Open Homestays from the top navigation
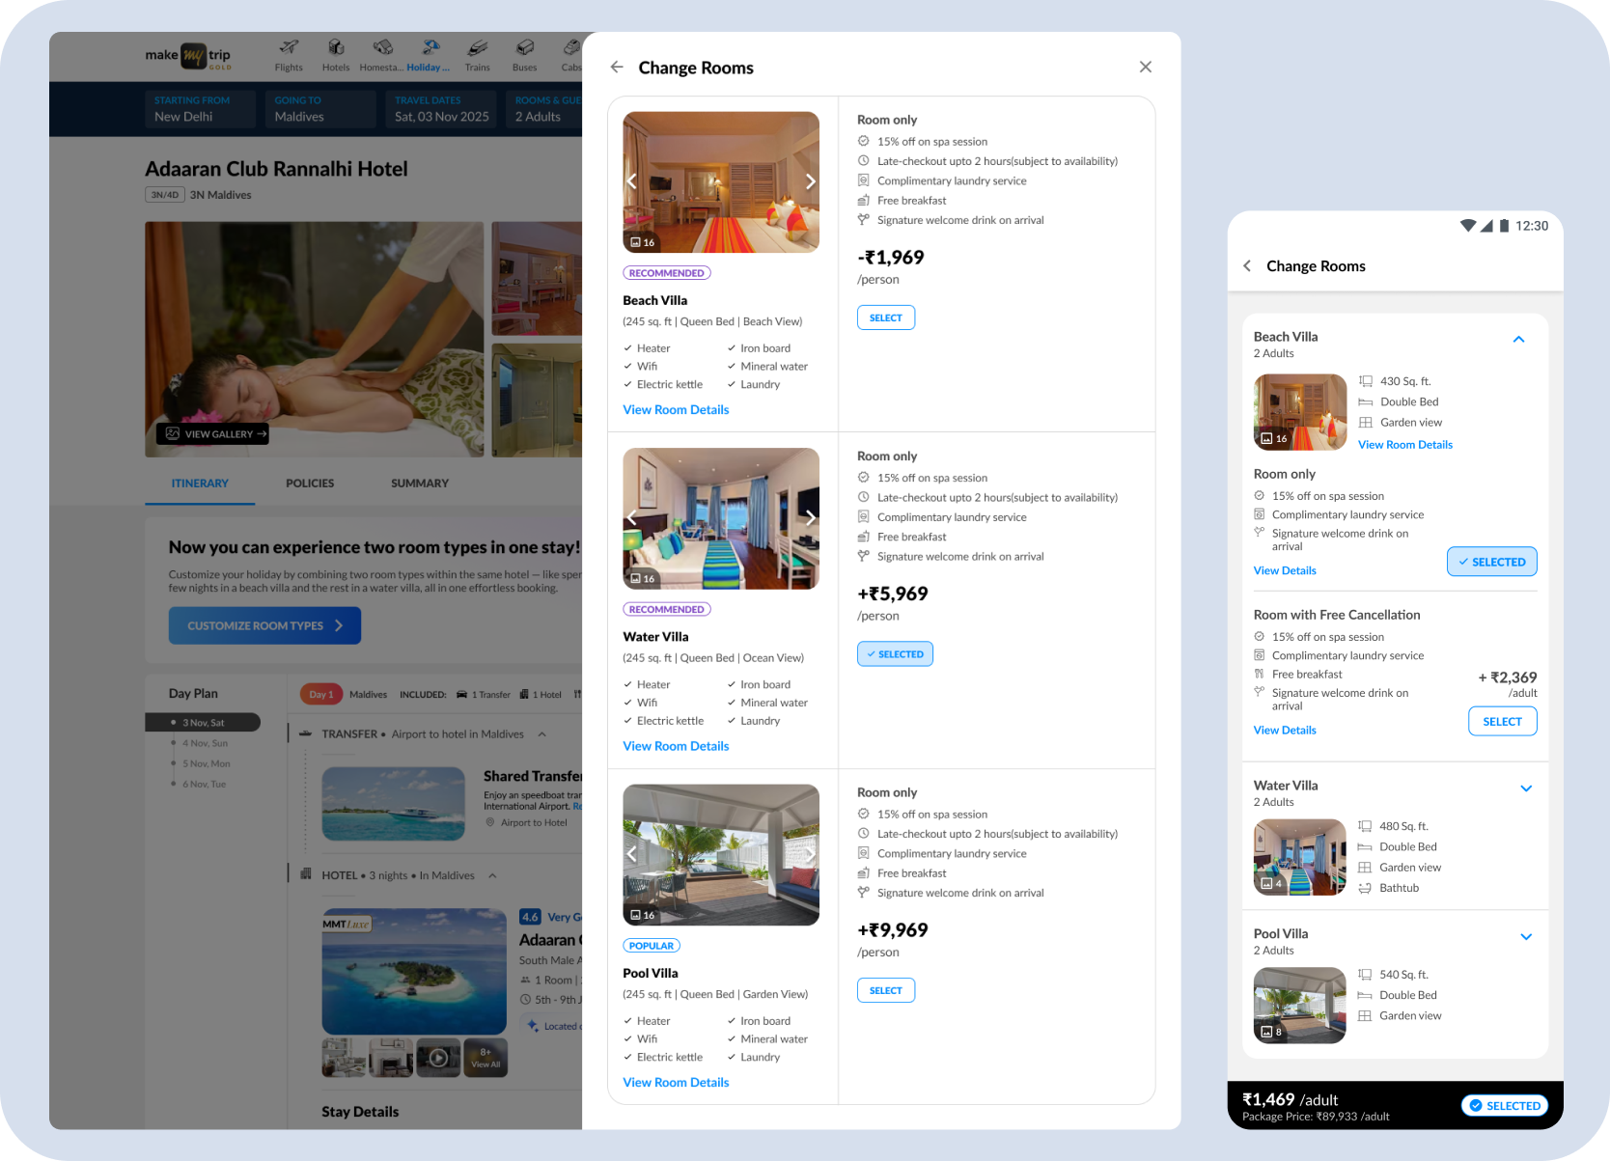 [x=382, y=56]
